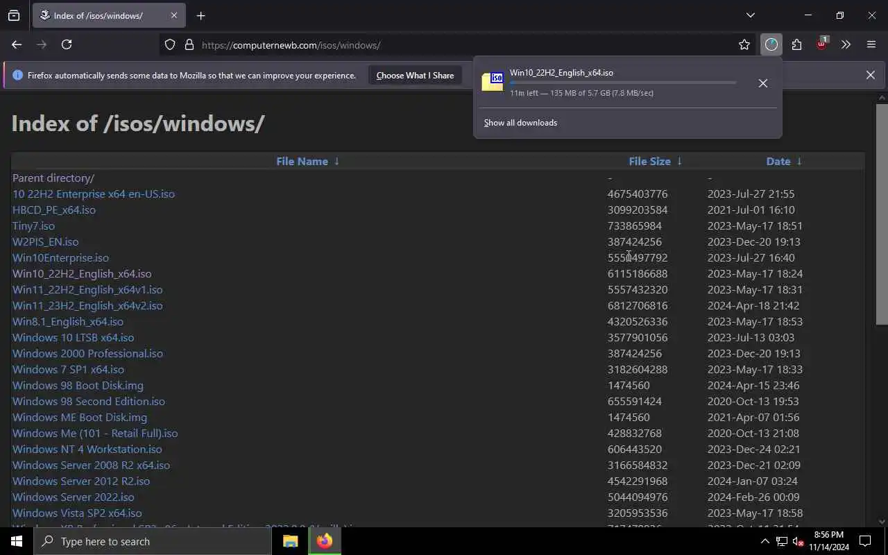Download Windows 98 Second Edition.iso

pyautogui.click(x=89, y=402)
